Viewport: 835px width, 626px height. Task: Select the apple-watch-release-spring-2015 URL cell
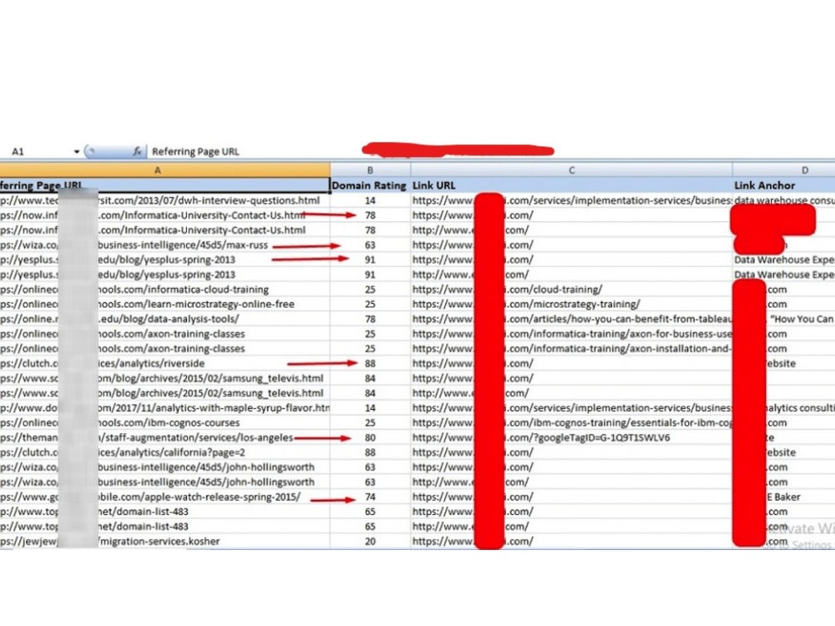point(164,497)
